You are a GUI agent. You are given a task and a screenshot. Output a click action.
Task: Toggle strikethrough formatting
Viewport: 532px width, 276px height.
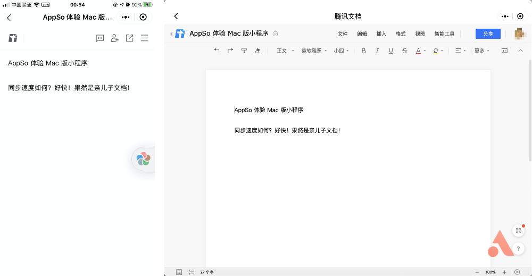pos(404,51)
